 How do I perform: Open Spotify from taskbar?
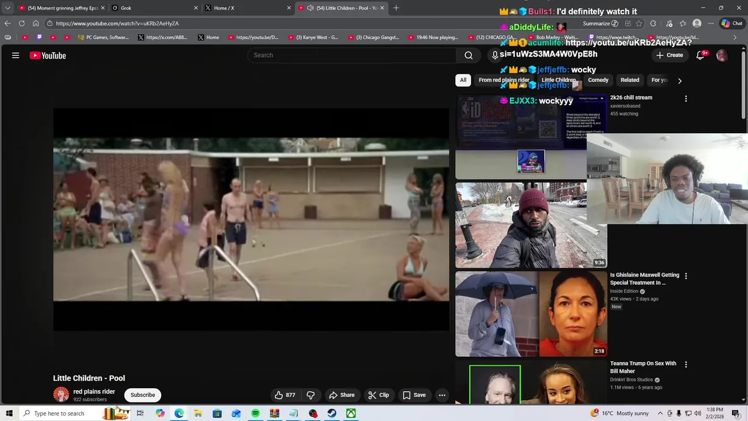(255, 413)
